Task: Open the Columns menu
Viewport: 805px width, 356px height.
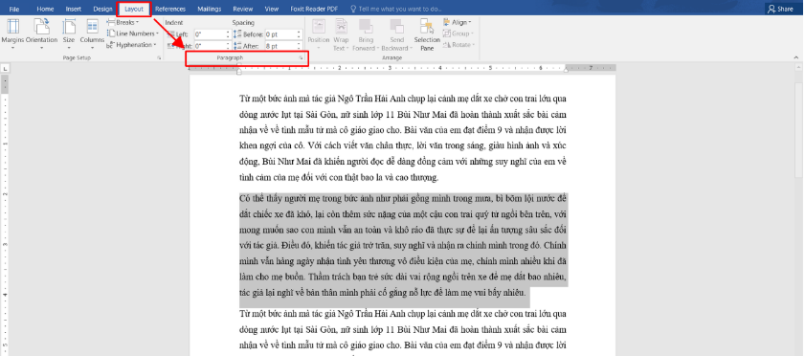Action: [93, 33]
